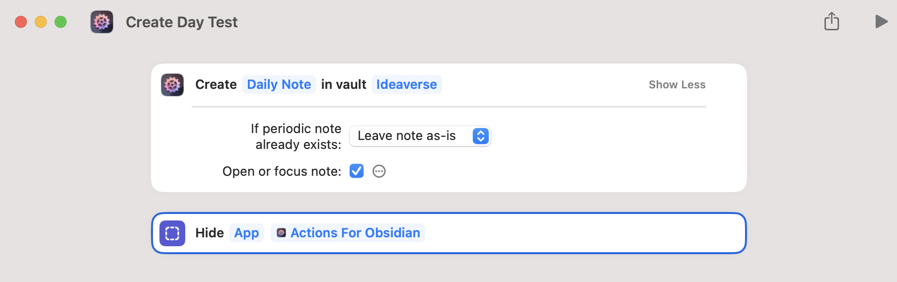Uncheck the Open or focus note checkbox

[x=357, y=171]
